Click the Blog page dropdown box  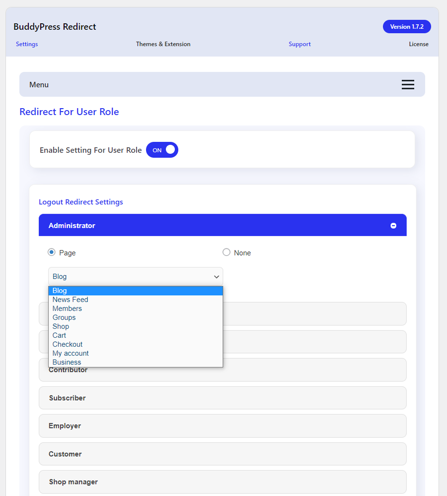click(x=136, y=276)
